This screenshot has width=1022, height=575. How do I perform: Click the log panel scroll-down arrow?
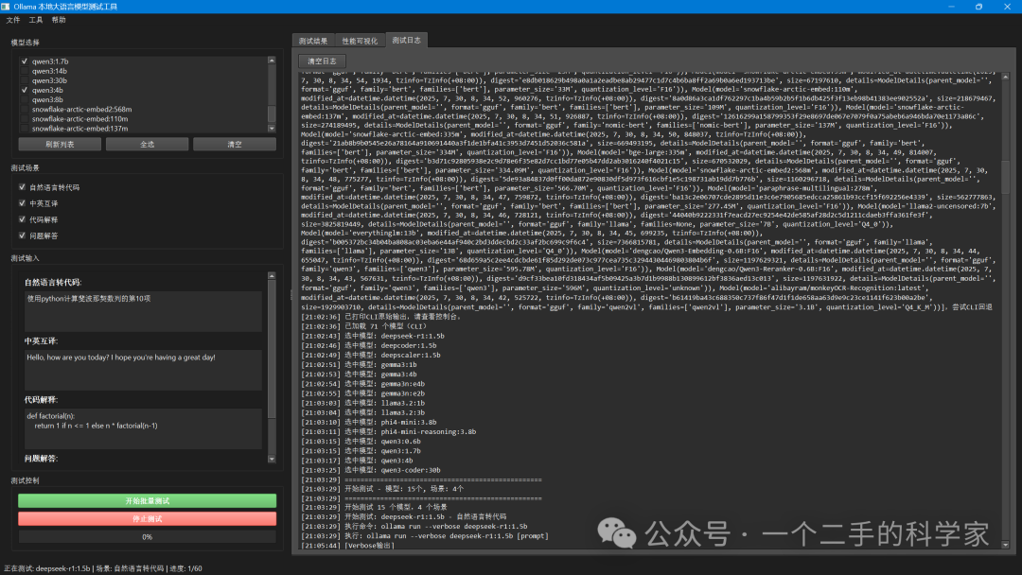[x=1006, y=545]
